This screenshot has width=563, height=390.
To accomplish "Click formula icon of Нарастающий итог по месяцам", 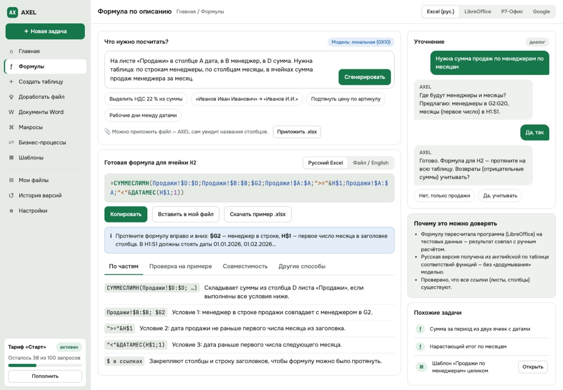I will point(420,347).
